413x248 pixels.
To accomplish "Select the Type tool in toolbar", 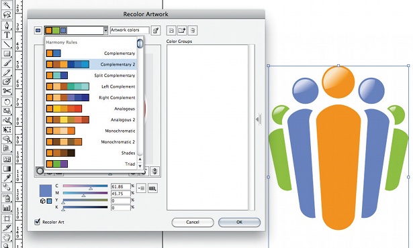I will click(7, 35).
